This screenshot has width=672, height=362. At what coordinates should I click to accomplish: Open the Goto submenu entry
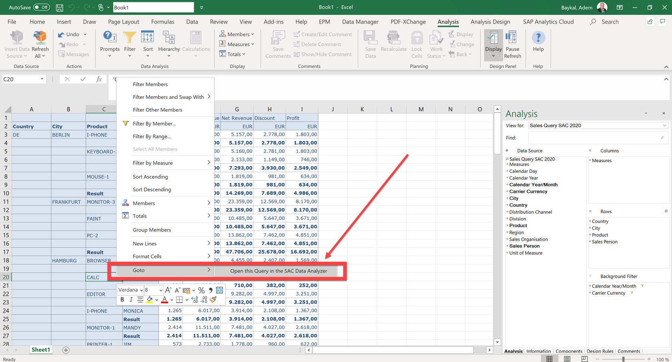point(165,270)
